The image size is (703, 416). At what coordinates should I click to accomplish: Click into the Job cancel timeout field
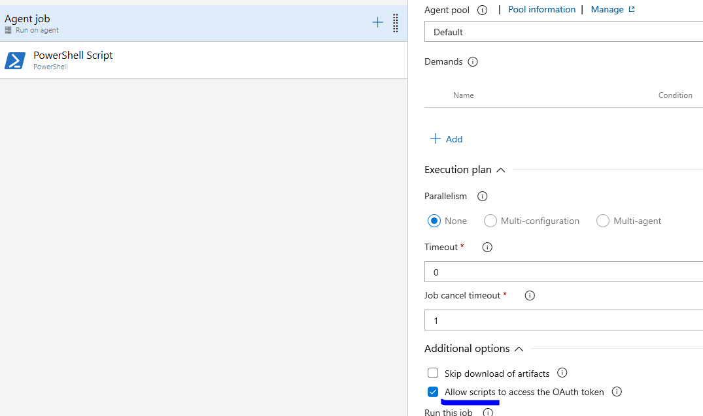tap(564, 320)
